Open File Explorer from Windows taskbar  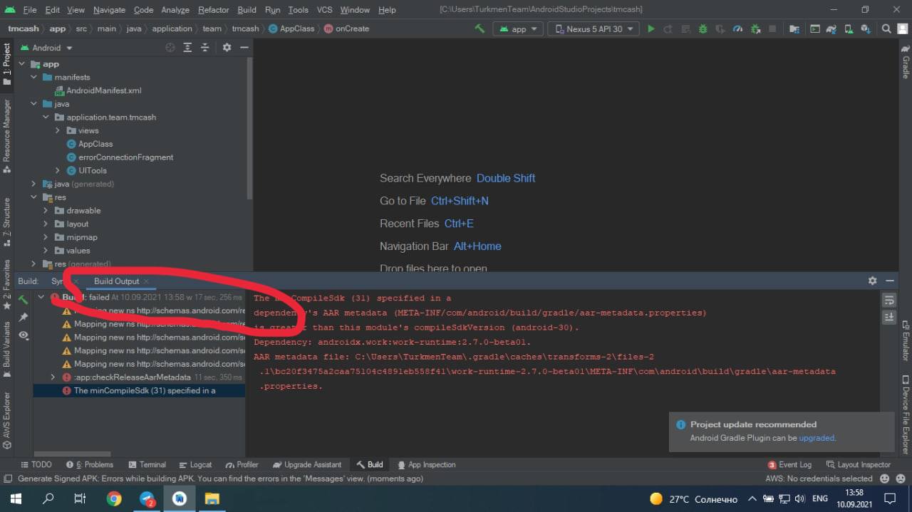click(x=212, y=498)
